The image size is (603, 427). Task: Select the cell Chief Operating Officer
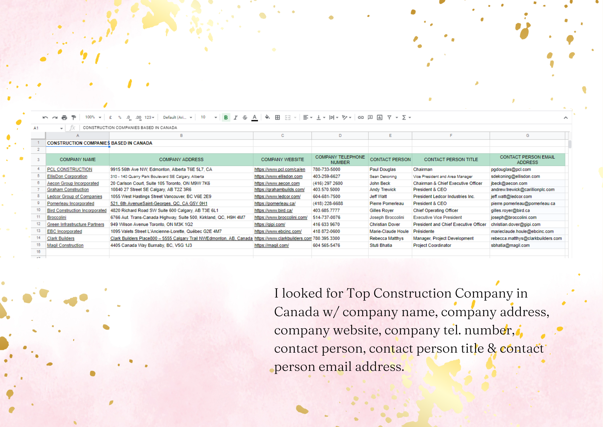451,210
